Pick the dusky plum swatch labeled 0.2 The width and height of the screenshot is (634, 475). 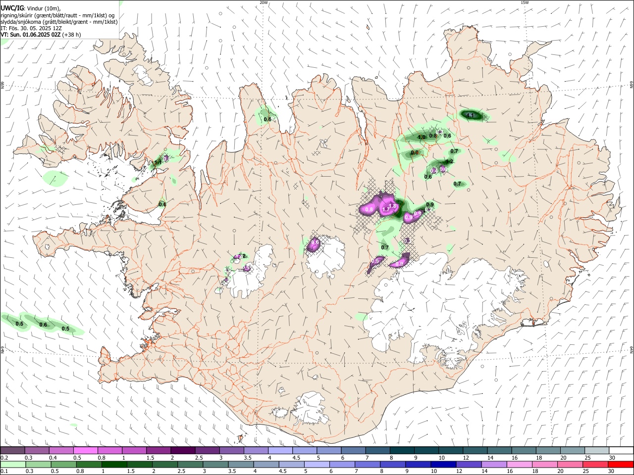pyautogui.click(x=12, y=450)
